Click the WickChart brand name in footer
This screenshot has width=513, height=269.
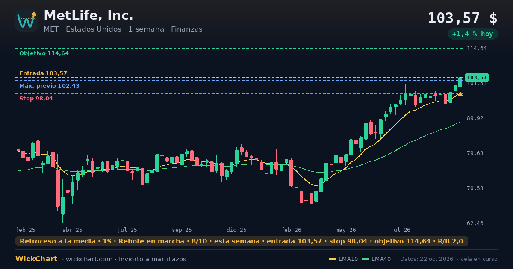[x=36, y=259]
